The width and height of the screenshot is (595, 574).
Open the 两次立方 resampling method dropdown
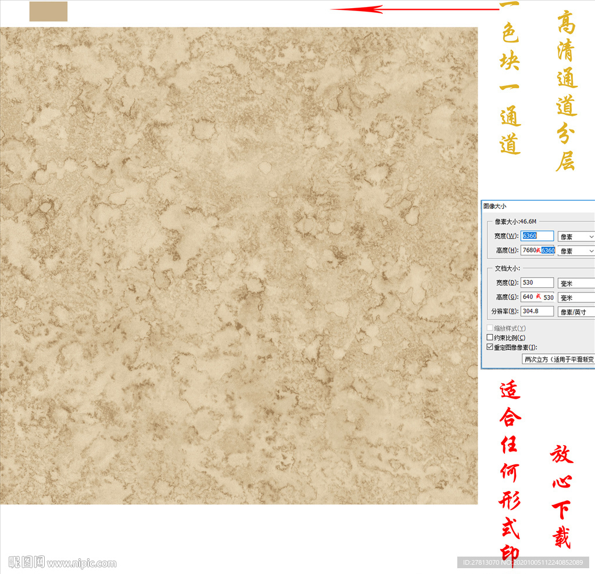tap(558, 359)
